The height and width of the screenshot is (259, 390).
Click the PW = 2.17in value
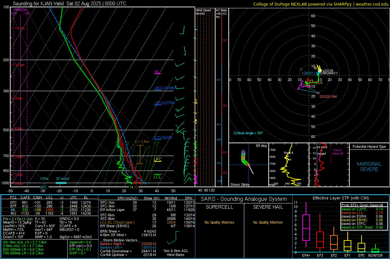click(x=17, y=219)
